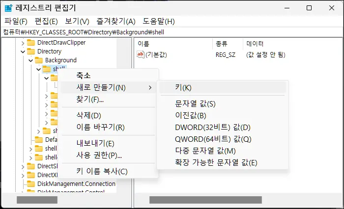Click the 이름 column header

pos(173,44)
